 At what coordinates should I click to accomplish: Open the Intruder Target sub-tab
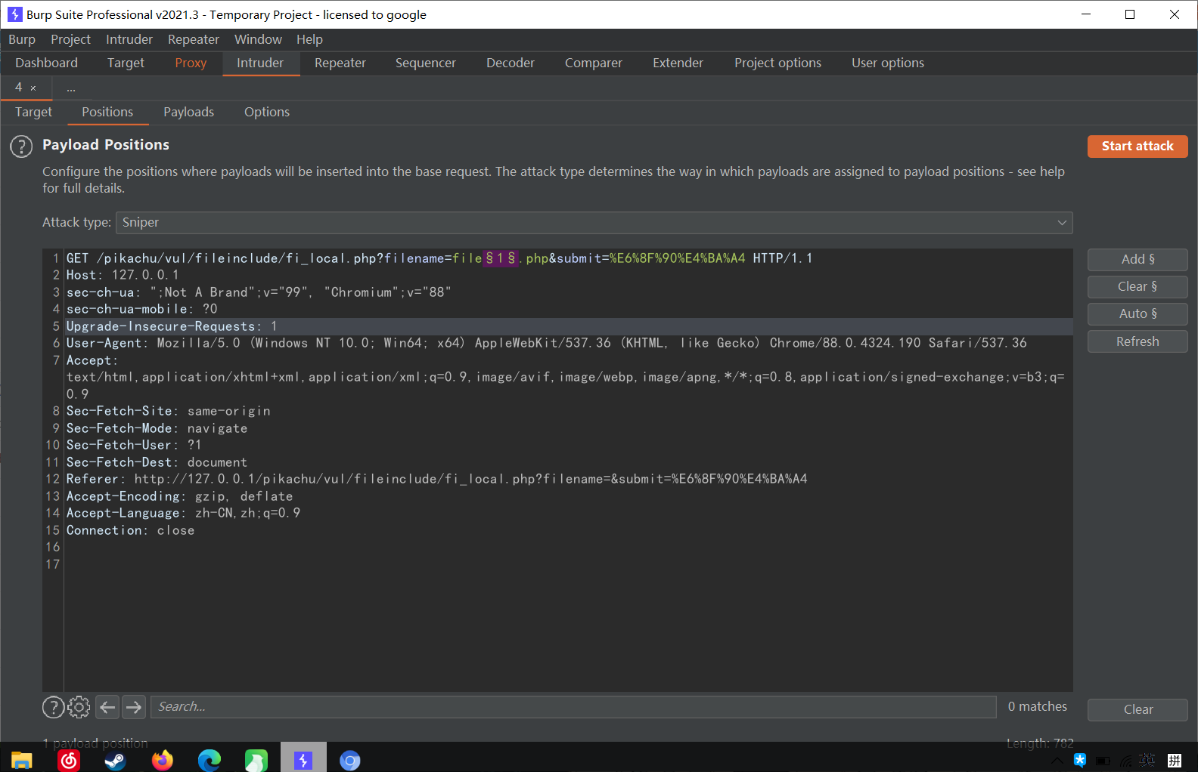(33, 113)
